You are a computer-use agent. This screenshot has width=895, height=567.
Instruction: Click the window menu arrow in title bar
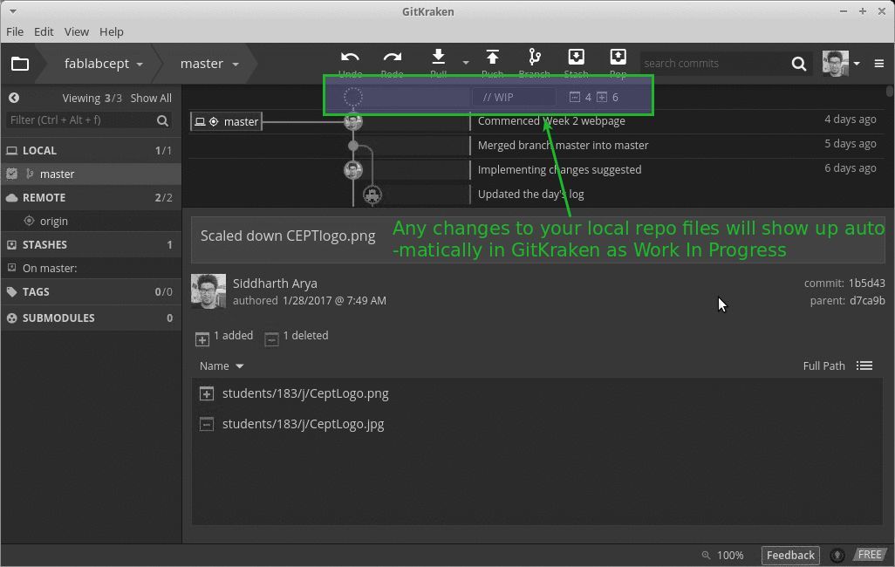[12, 11]
